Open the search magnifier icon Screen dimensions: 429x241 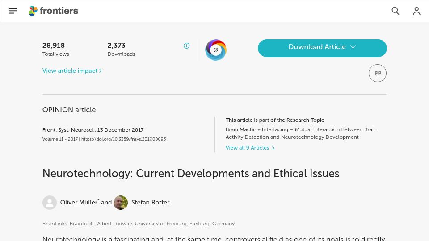pos(395,11)
